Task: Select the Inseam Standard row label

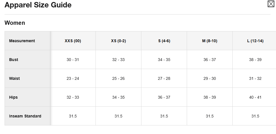Action: (x=25, y=116)
